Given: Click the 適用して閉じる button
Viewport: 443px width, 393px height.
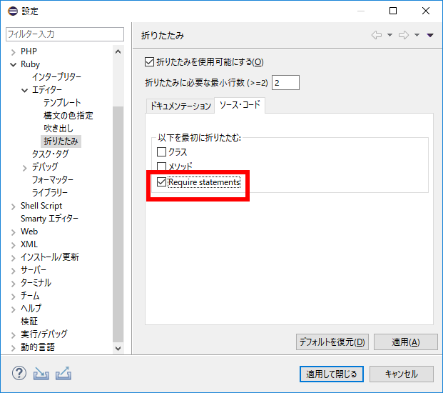Looking at the screenshot, I should [x=332, y=374].
